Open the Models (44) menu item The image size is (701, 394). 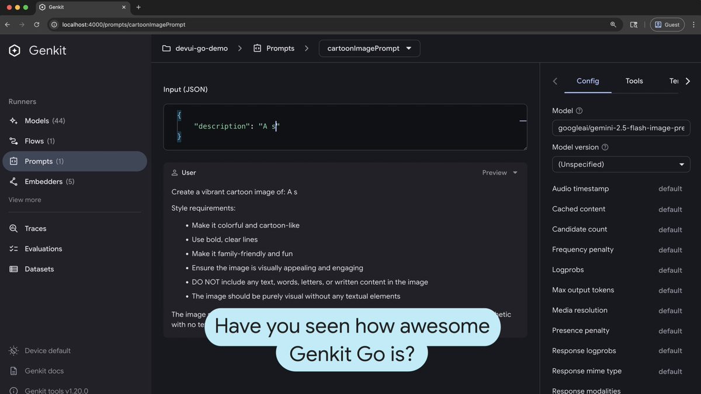click(74, 121)
